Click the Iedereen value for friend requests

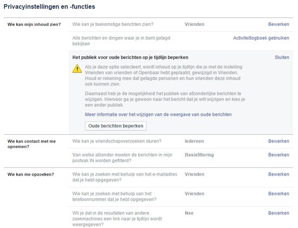194,141
